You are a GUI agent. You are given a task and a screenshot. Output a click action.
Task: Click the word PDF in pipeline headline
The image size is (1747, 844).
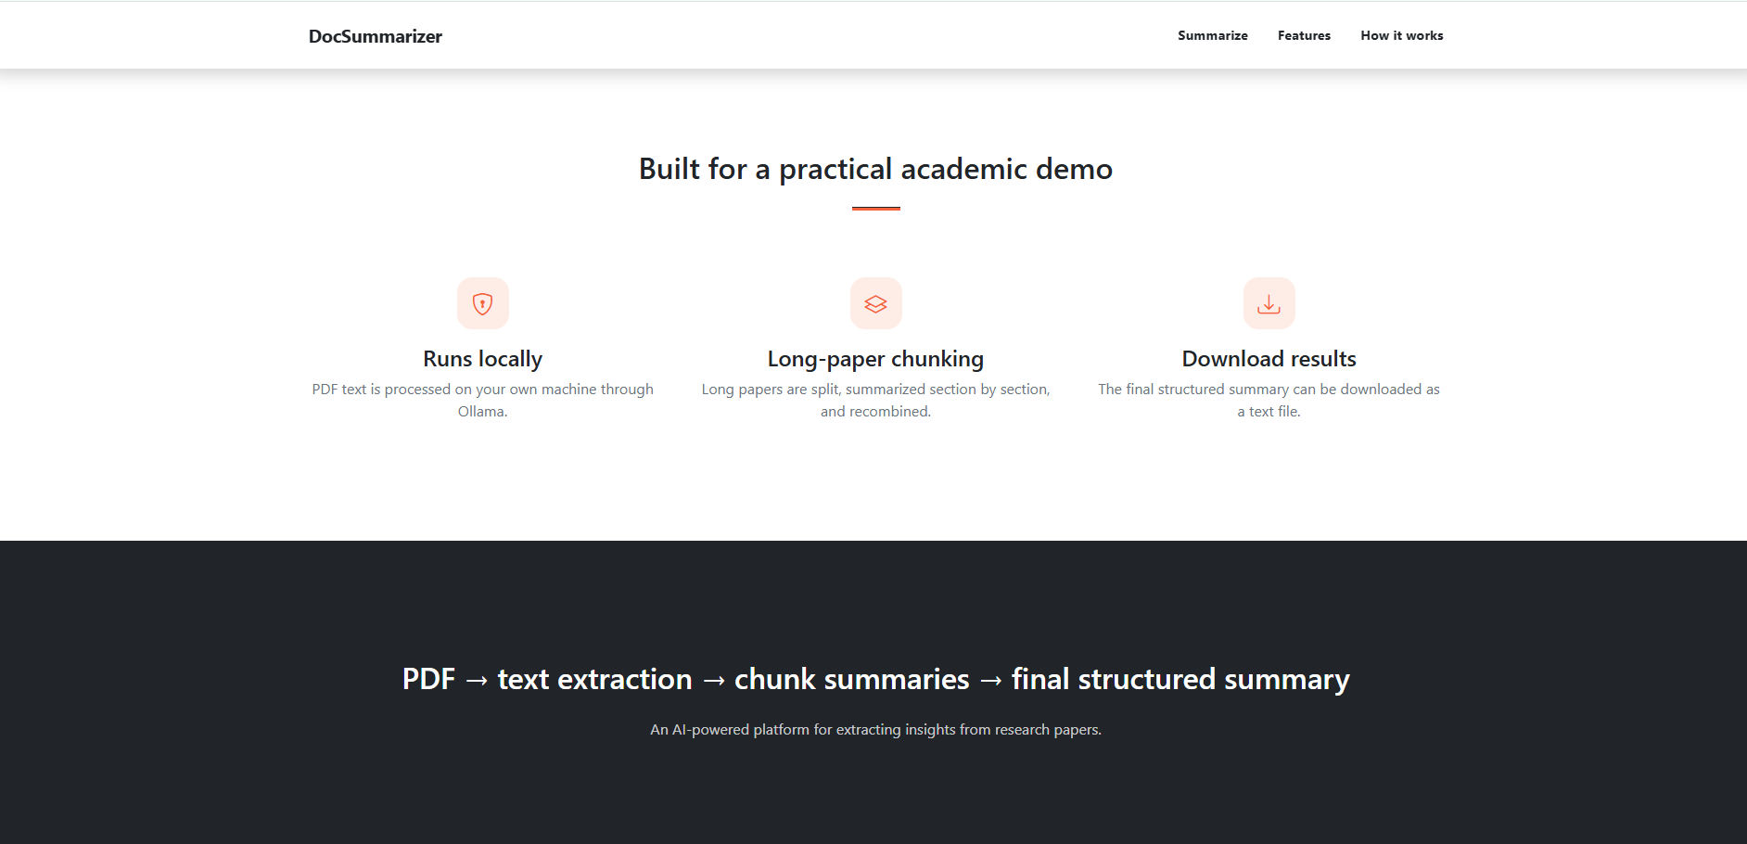point(428,679)
